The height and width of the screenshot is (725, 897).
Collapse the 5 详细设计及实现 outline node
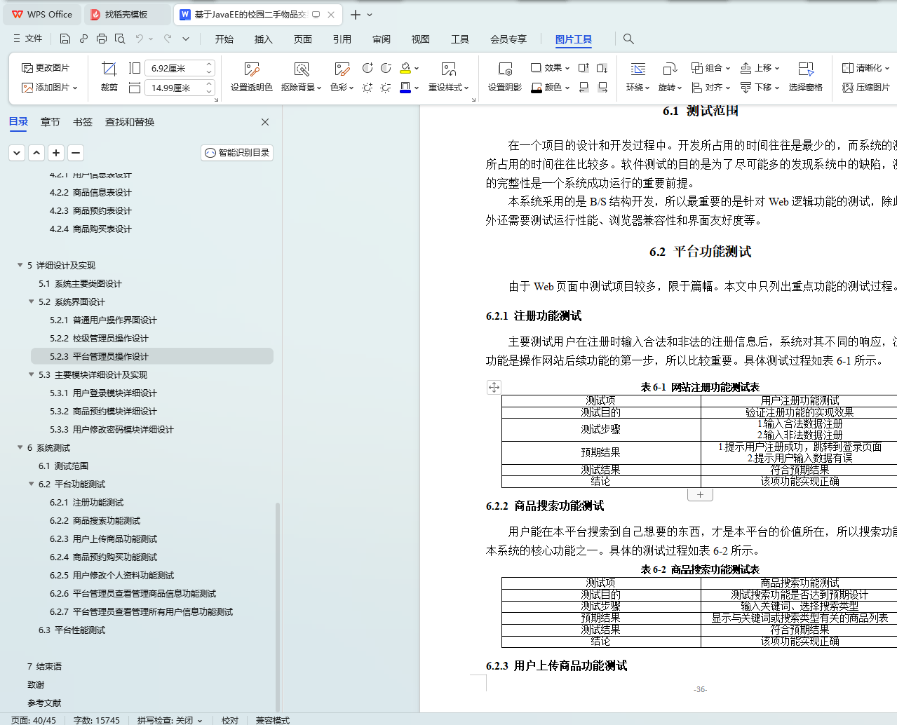[x=20, y=265]
